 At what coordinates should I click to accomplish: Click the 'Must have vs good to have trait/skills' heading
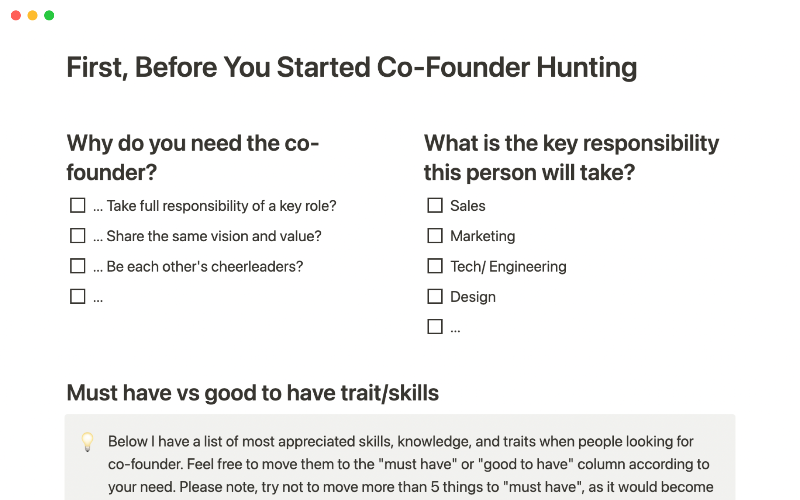pyautogui.click(x=252, y=393)
